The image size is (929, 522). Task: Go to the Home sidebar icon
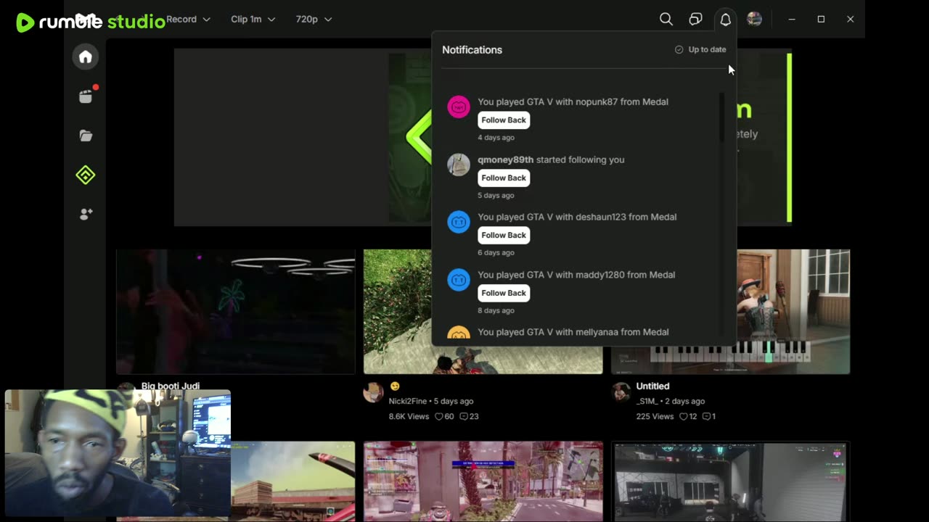86,57
